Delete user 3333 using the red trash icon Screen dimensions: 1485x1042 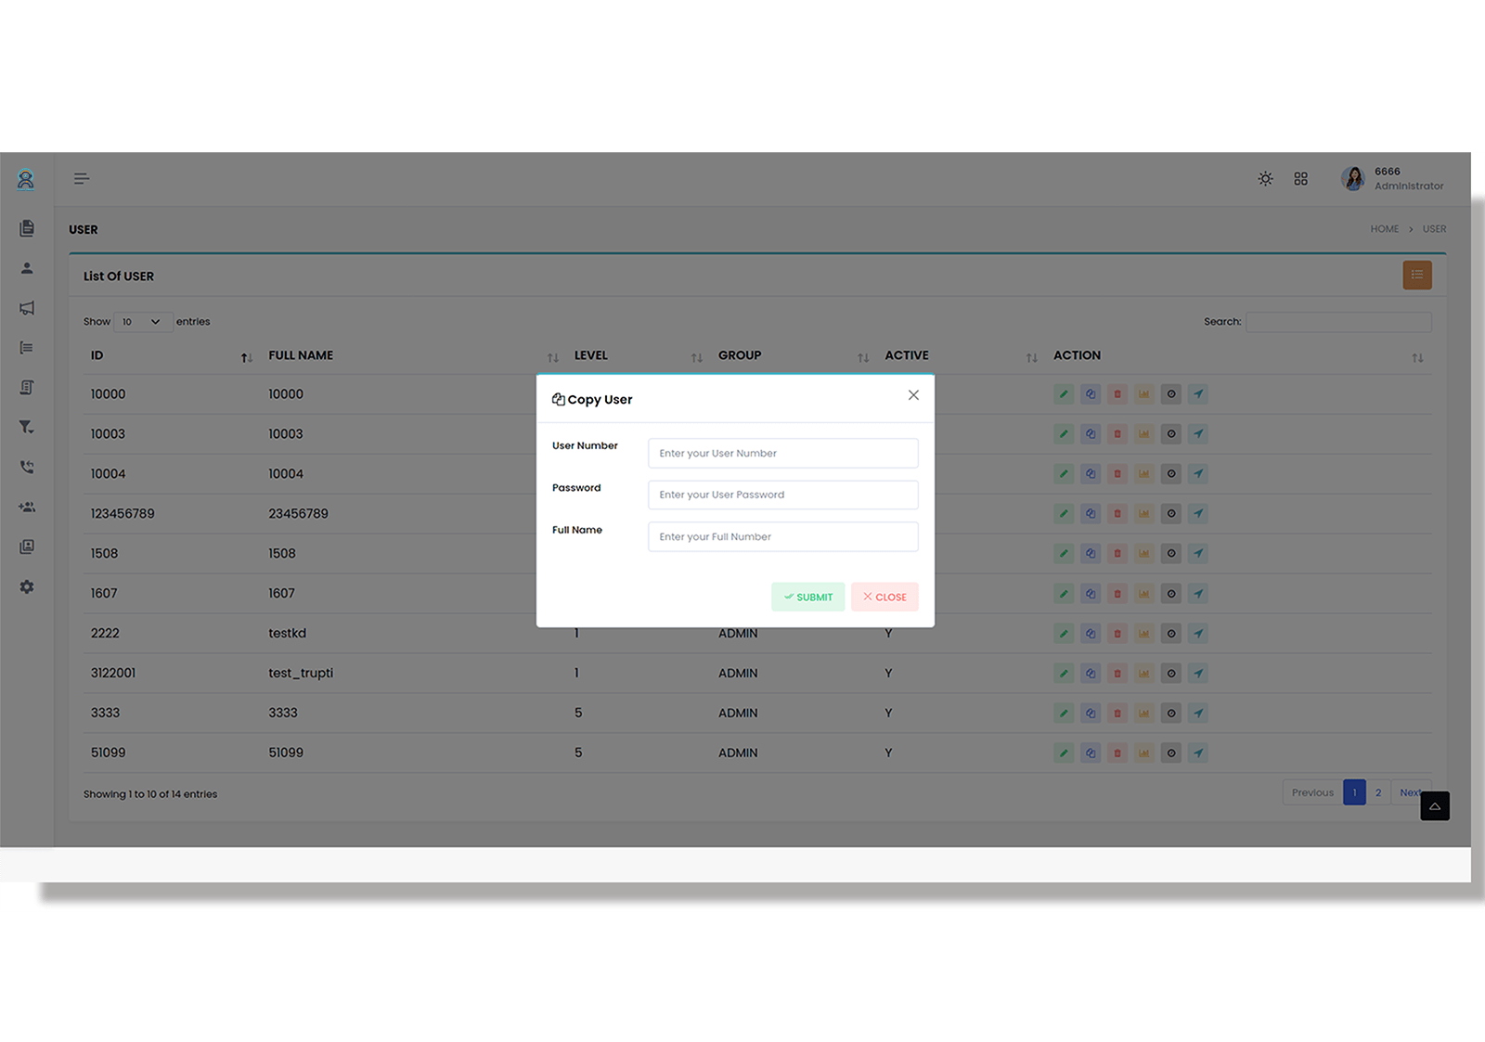pos(1117,713)
